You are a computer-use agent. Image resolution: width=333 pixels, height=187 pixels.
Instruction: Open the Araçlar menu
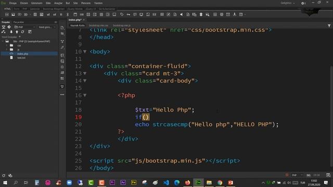pyautogui.click(x=58, y=3)
